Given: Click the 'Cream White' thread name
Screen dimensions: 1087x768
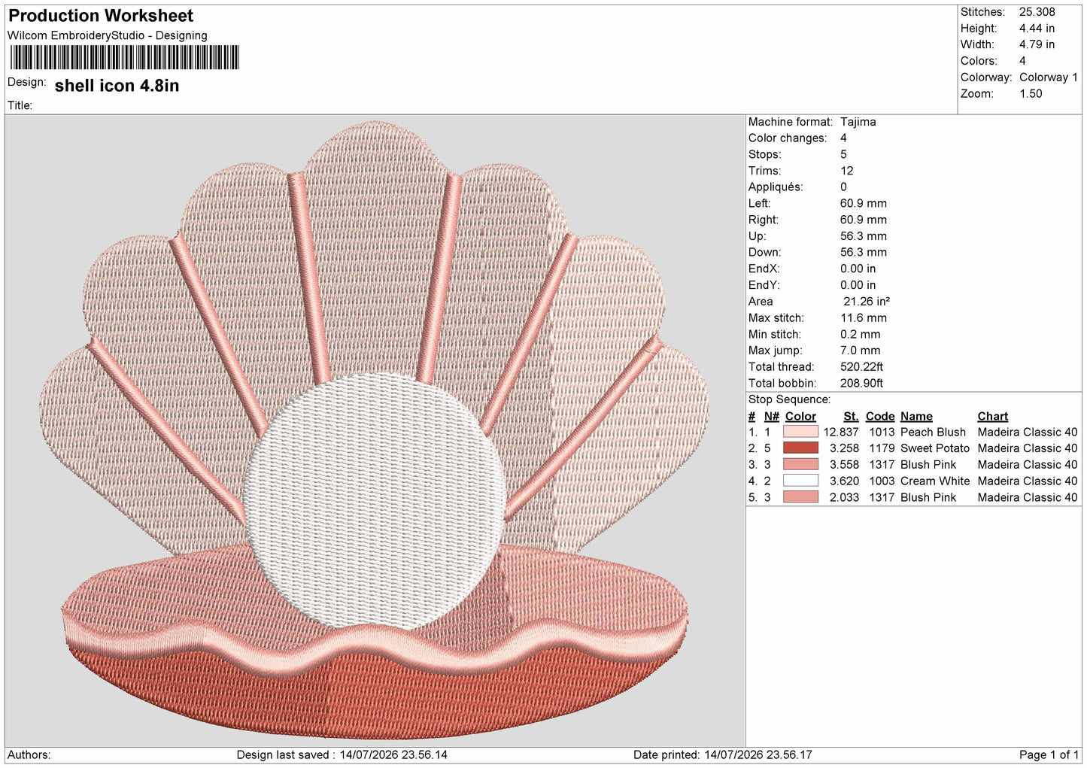Looking at the screenshot, I should 935,481.
